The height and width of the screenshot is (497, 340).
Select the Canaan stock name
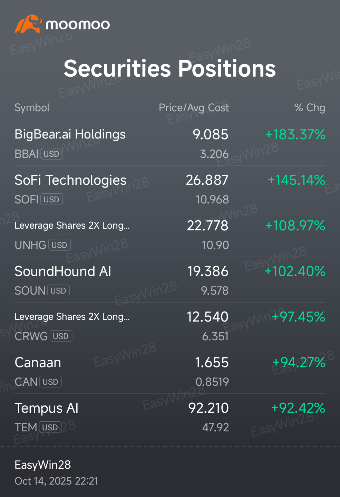click(x=38, y=362)
